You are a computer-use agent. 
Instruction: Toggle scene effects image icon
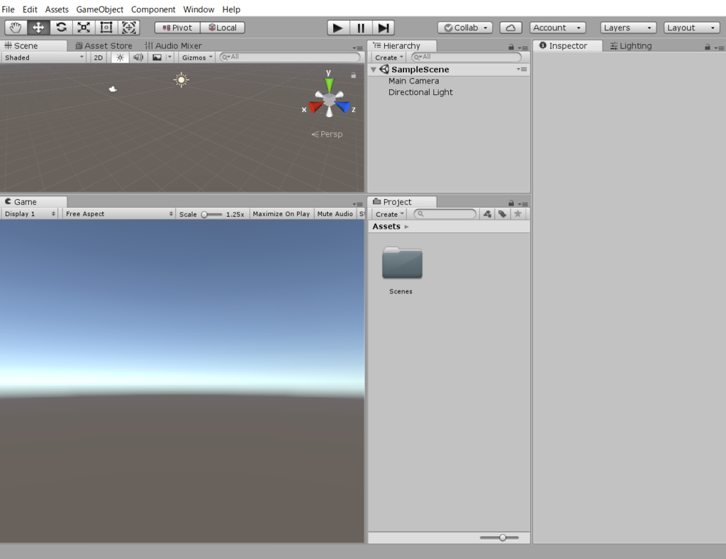coord(157,57)
